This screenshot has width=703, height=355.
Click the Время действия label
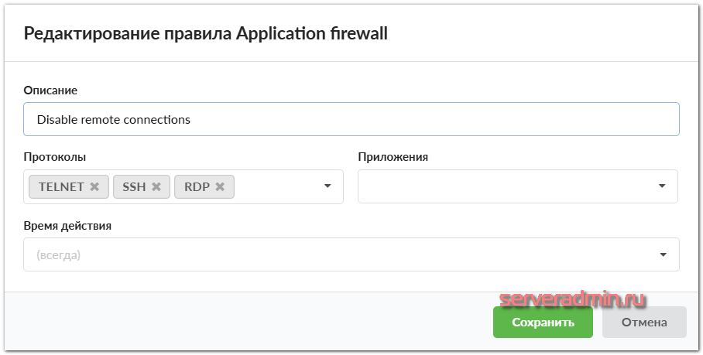(x=68, y=226)
